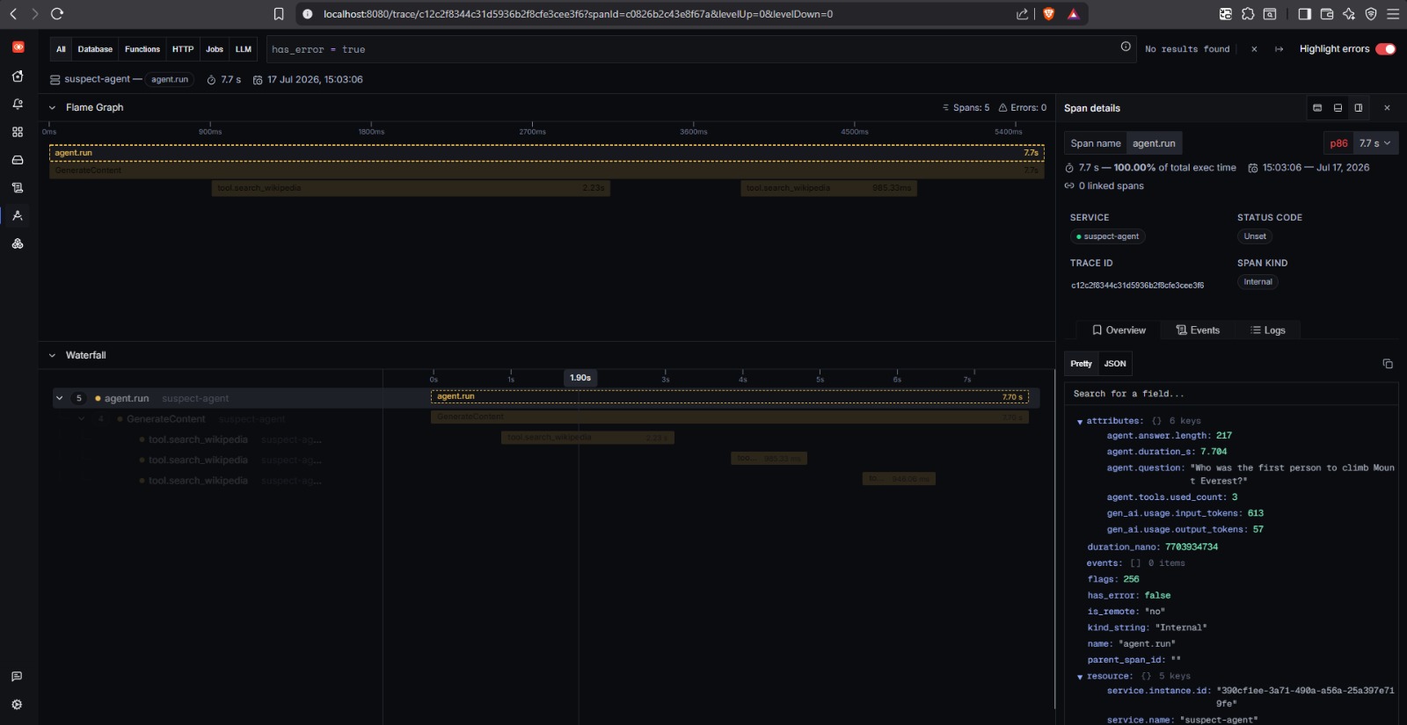Open the Brave Leo AI icon
The height and width of the screenshot is (725, 1407).
pyautogui.click(x=1349, y=14)
